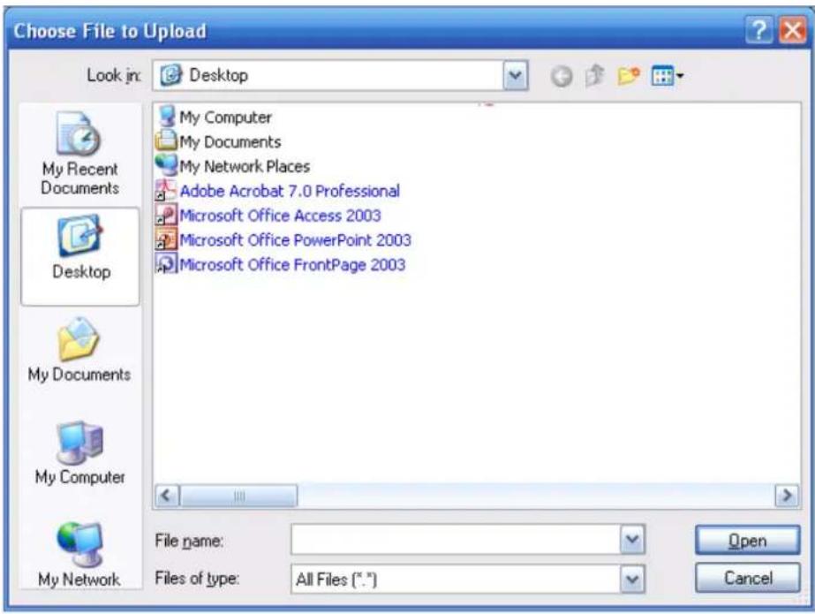Click the horizontal scrollbar thumb
The image size is (815, 614).
(x=238, y=496)
